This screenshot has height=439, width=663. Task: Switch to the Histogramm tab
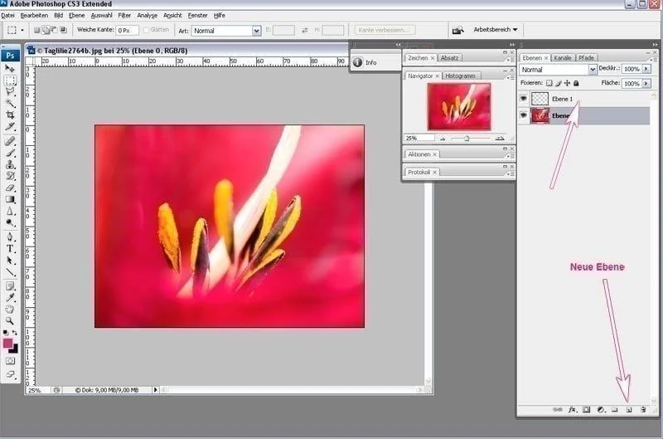coord(460,76)
